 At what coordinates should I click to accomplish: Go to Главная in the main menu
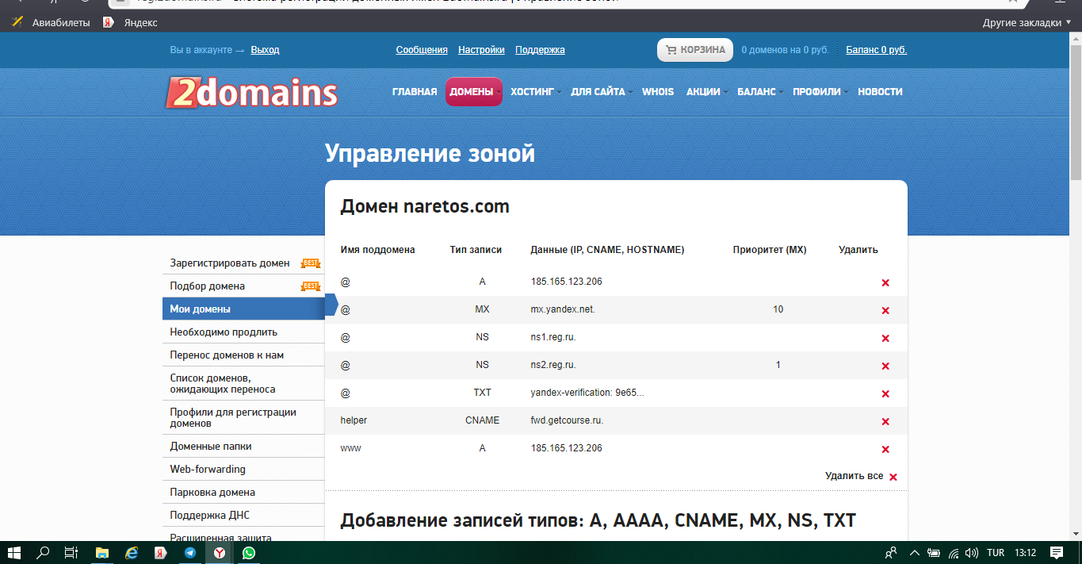415,92
